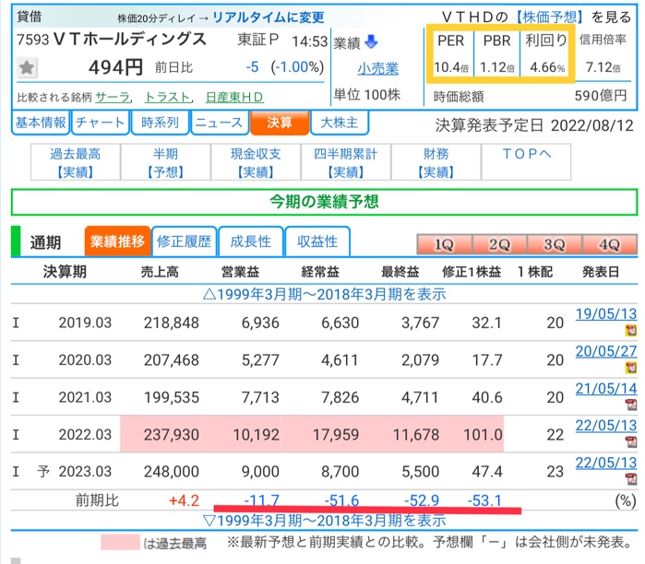The width and height of the screenshot is (645, 564).
Task: Click forecast sales 248,000 for 2023.03
Action: 171,472
